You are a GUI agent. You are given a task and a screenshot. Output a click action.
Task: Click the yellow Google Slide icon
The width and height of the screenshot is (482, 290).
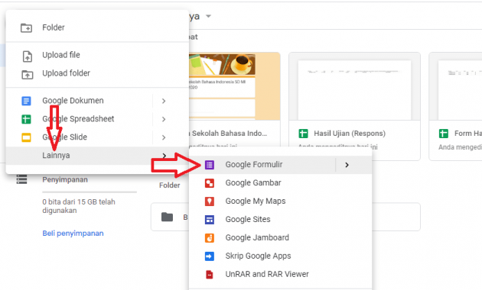[26, 137]
